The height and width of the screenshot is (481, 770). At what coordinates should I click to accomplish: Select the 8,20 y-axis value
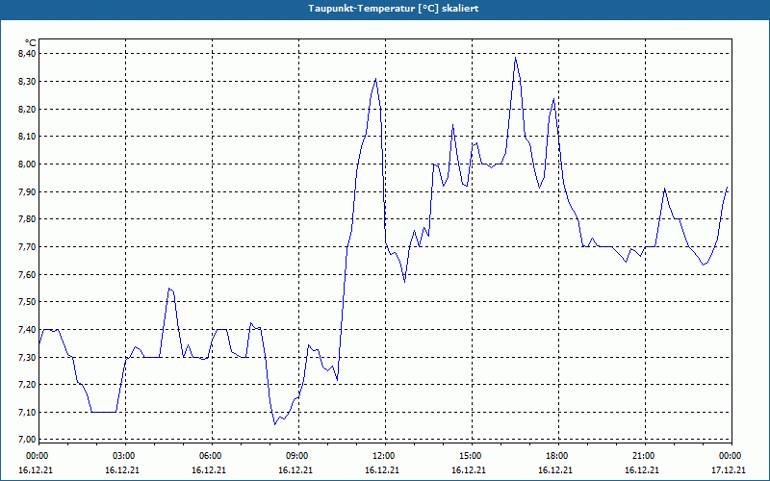click(x=26, y=109)
